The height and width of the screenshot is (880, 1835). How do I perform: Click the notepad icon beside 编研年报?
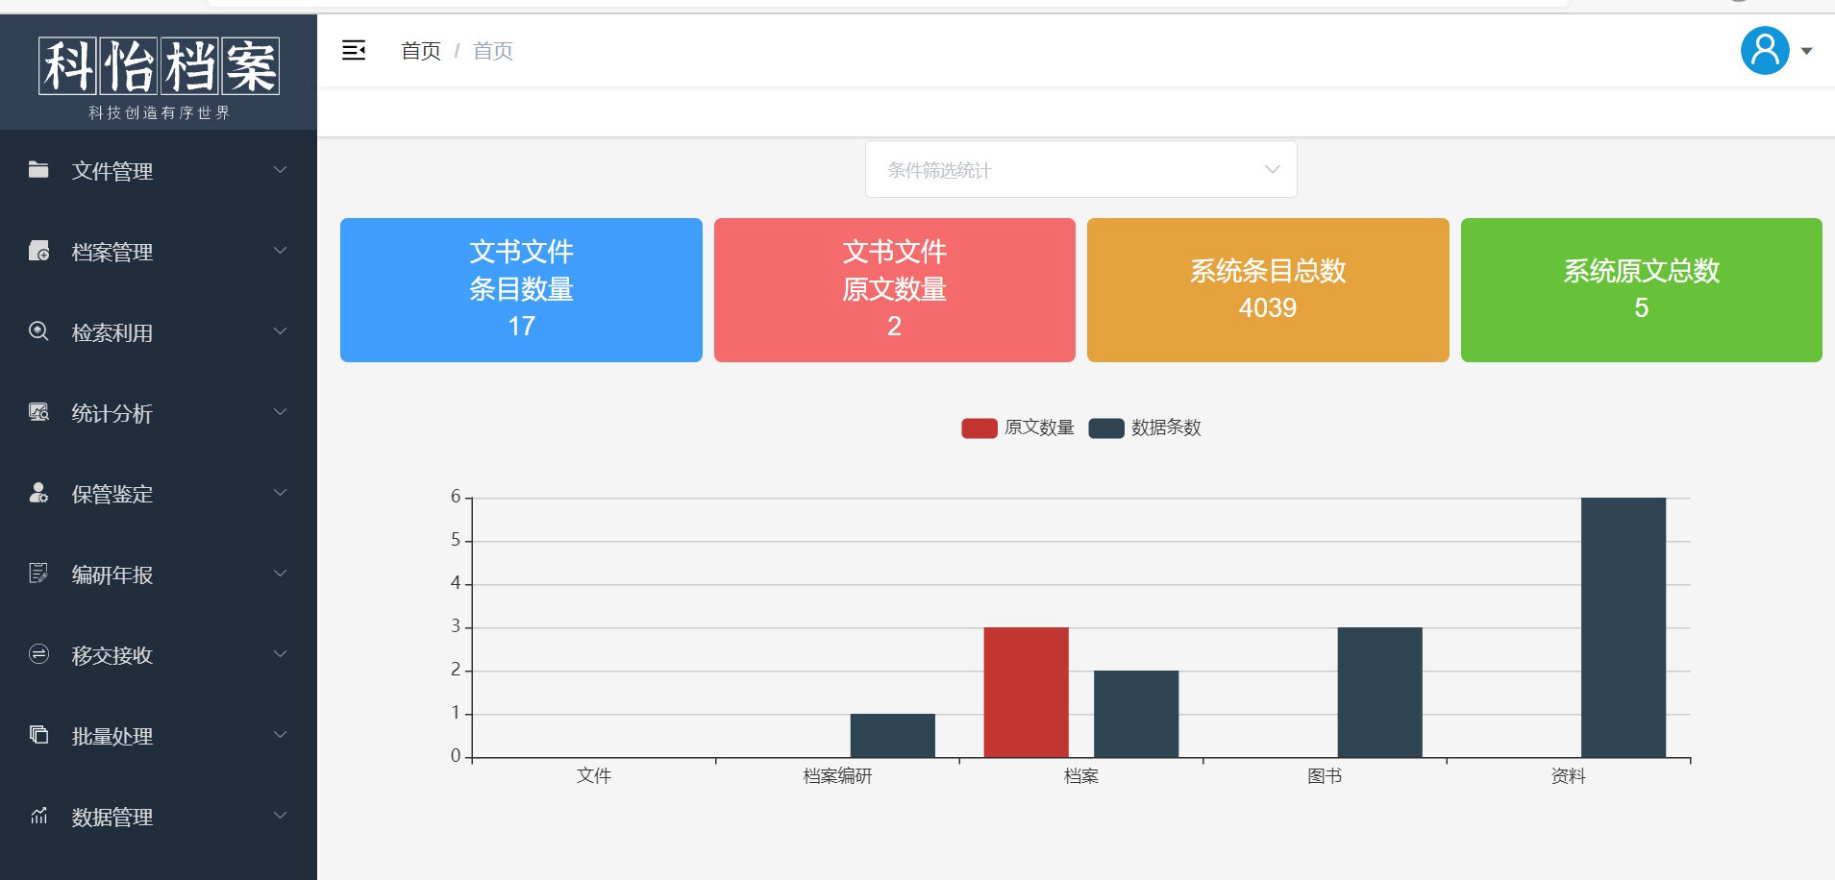[38, 574]
